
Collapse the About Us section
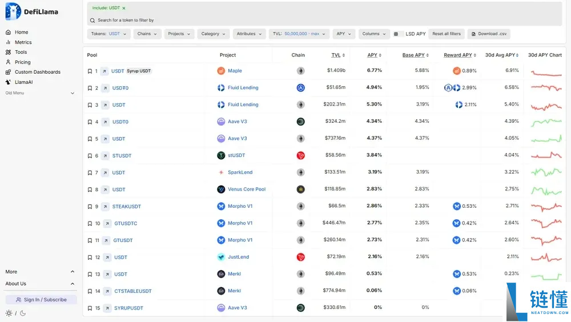pyautogui.click(x=40, y=284)
